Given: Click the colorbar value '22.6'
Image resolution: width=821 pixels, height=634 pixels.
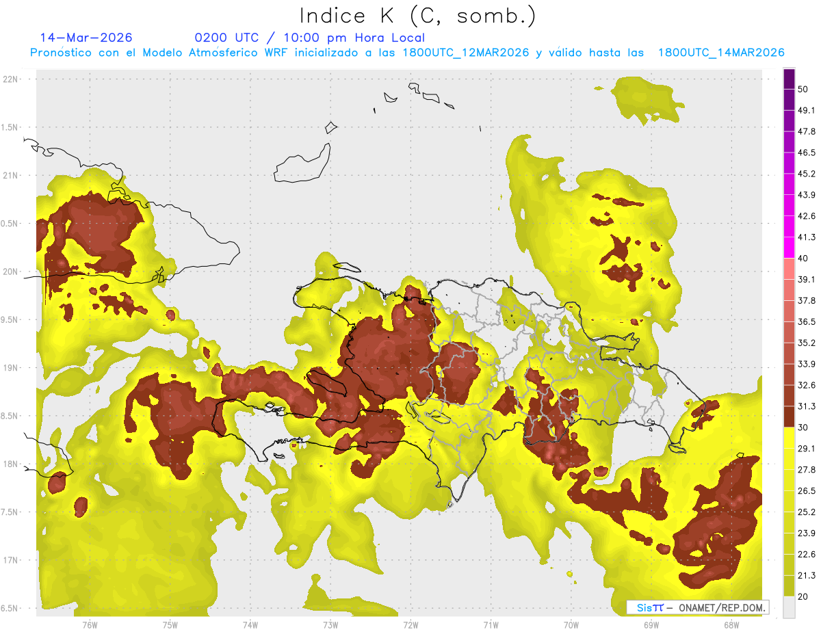Looking at the screenshot, I should (x=807, y=555).
